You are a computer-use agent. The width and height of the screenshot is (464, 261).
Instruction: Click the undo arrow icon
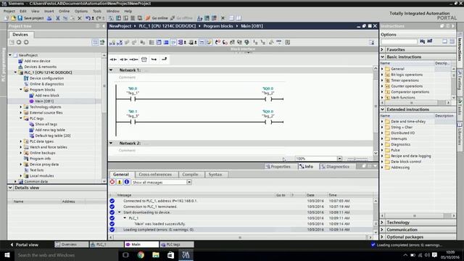(x=88, y=18)
